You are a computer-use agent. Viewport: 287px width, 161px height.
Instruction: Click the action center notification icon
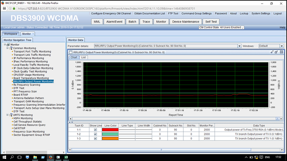[261, 157]
